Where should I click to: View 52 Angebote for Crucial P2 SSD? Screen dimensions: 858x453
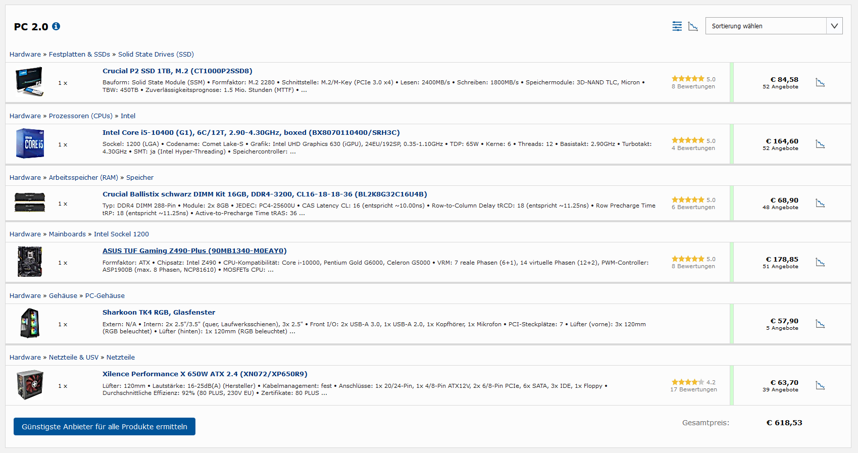[780, 87]
